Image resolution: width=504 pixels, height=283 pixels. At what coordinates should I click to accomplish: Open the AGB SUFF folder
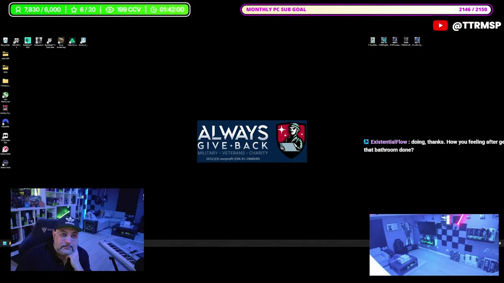6,55
